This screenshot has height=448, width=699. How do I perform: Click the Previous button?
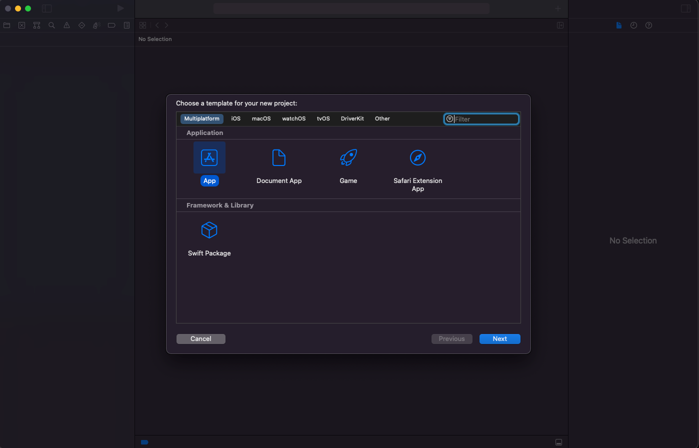click(452, 338)
